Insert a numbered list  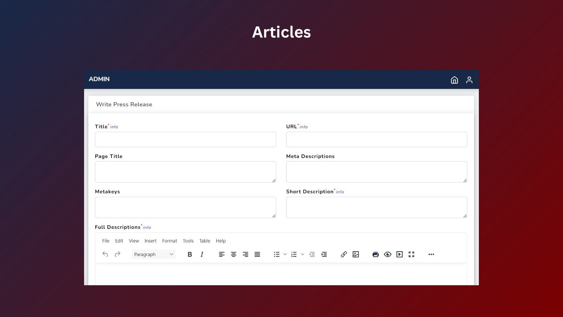coord(294,254)
